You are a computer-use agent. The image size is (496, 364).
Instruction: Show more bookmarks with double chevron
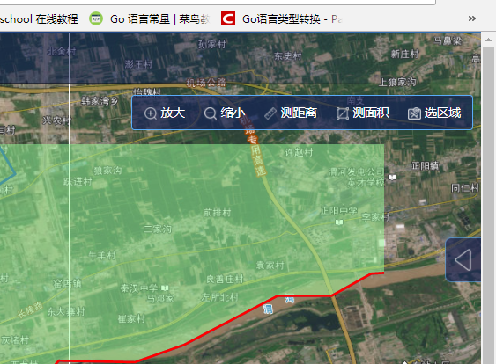click(x=472, y=18)
